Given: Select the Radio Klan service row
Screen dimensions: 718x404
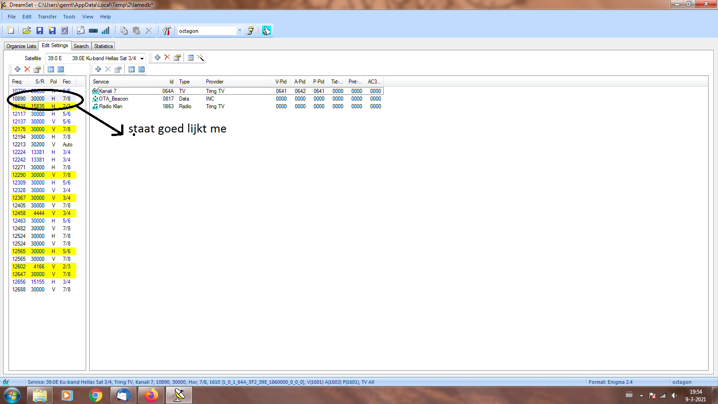Looking at the screenshot, I should pyautogui.click(x=110, y=106).
